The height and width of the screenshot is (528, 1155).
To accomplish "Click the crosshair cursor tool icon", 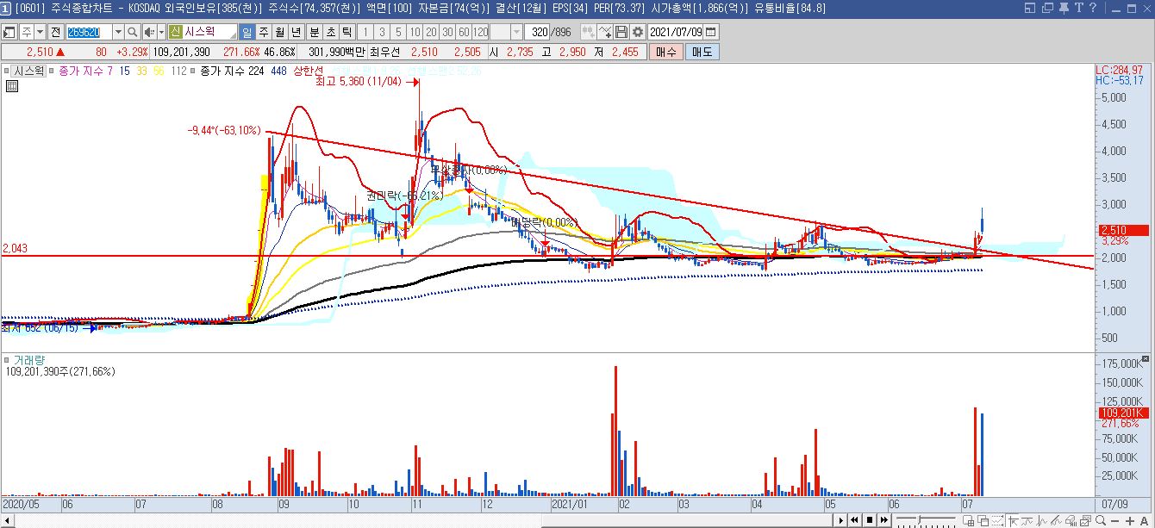I will click(x=1013, y=520).
